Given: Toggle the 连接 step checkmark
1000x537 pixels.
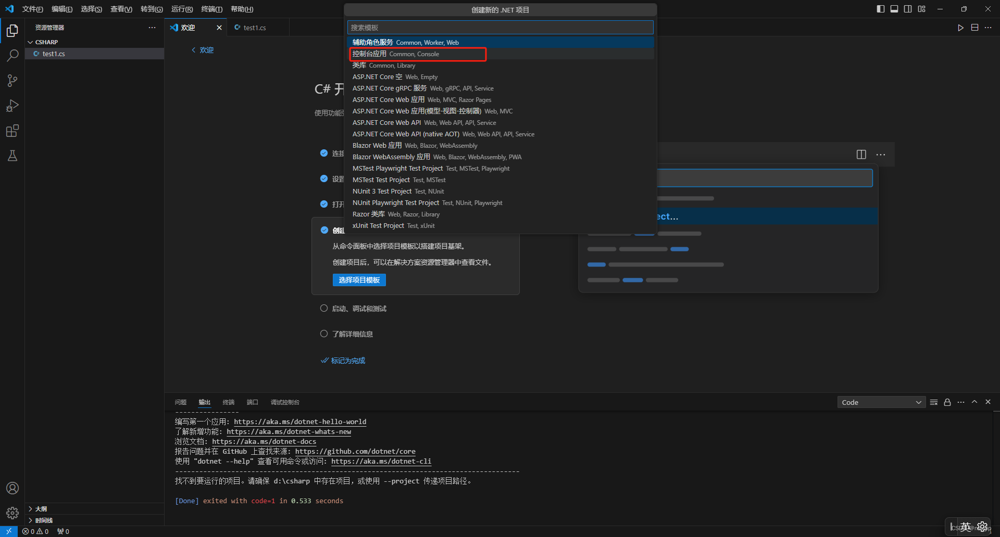Looking at the screenshot, I should 324,153.
